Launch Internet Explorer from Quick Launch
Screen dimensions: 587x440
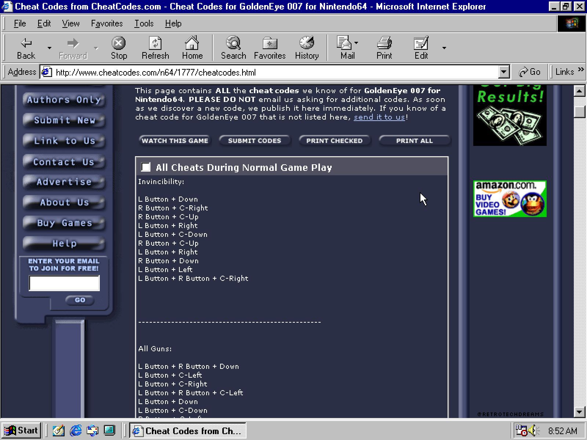[76, 430]
